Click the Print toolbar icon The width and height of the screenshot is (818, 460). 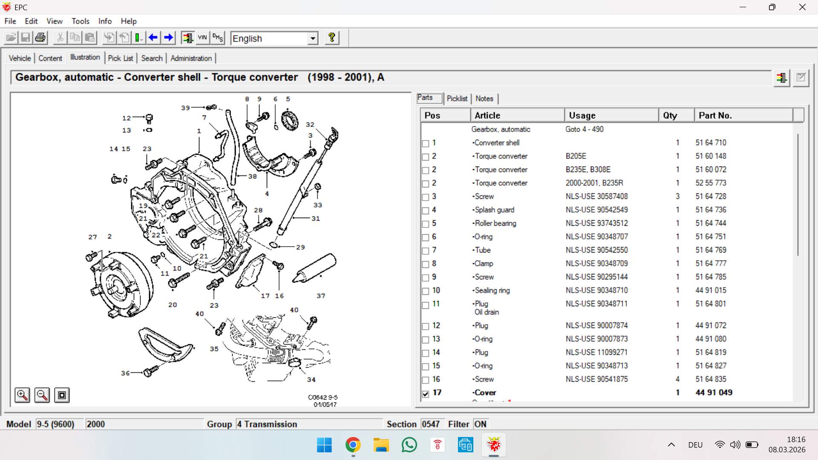click(x=40, y=38)
